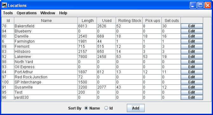
Task: Select the Id sort radio button
Action: pyautogui.click(x=106, y=108)
